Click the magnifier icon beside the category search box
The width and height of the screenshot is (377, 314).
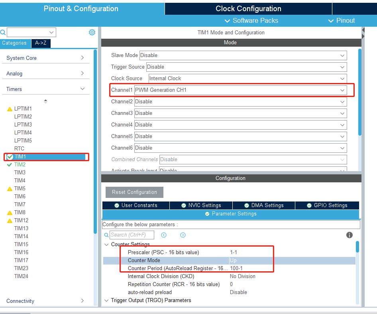[3, 32]
